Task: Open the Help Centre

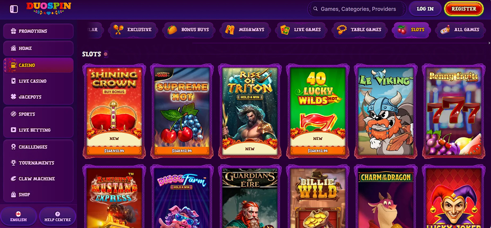Action: (57, 217)
